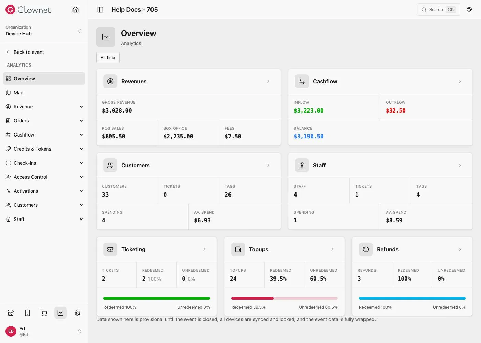Screen dimensions: 481x343
Task: Expand the Revenue sidebar section
Action: pyautogui.click(x=44, y=107)
